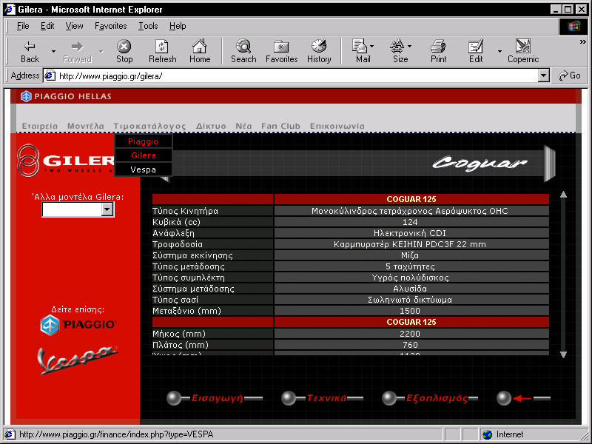Screen dimensions: 592x444
Task: Open the Favorites pane
Action: pos(282,51)
